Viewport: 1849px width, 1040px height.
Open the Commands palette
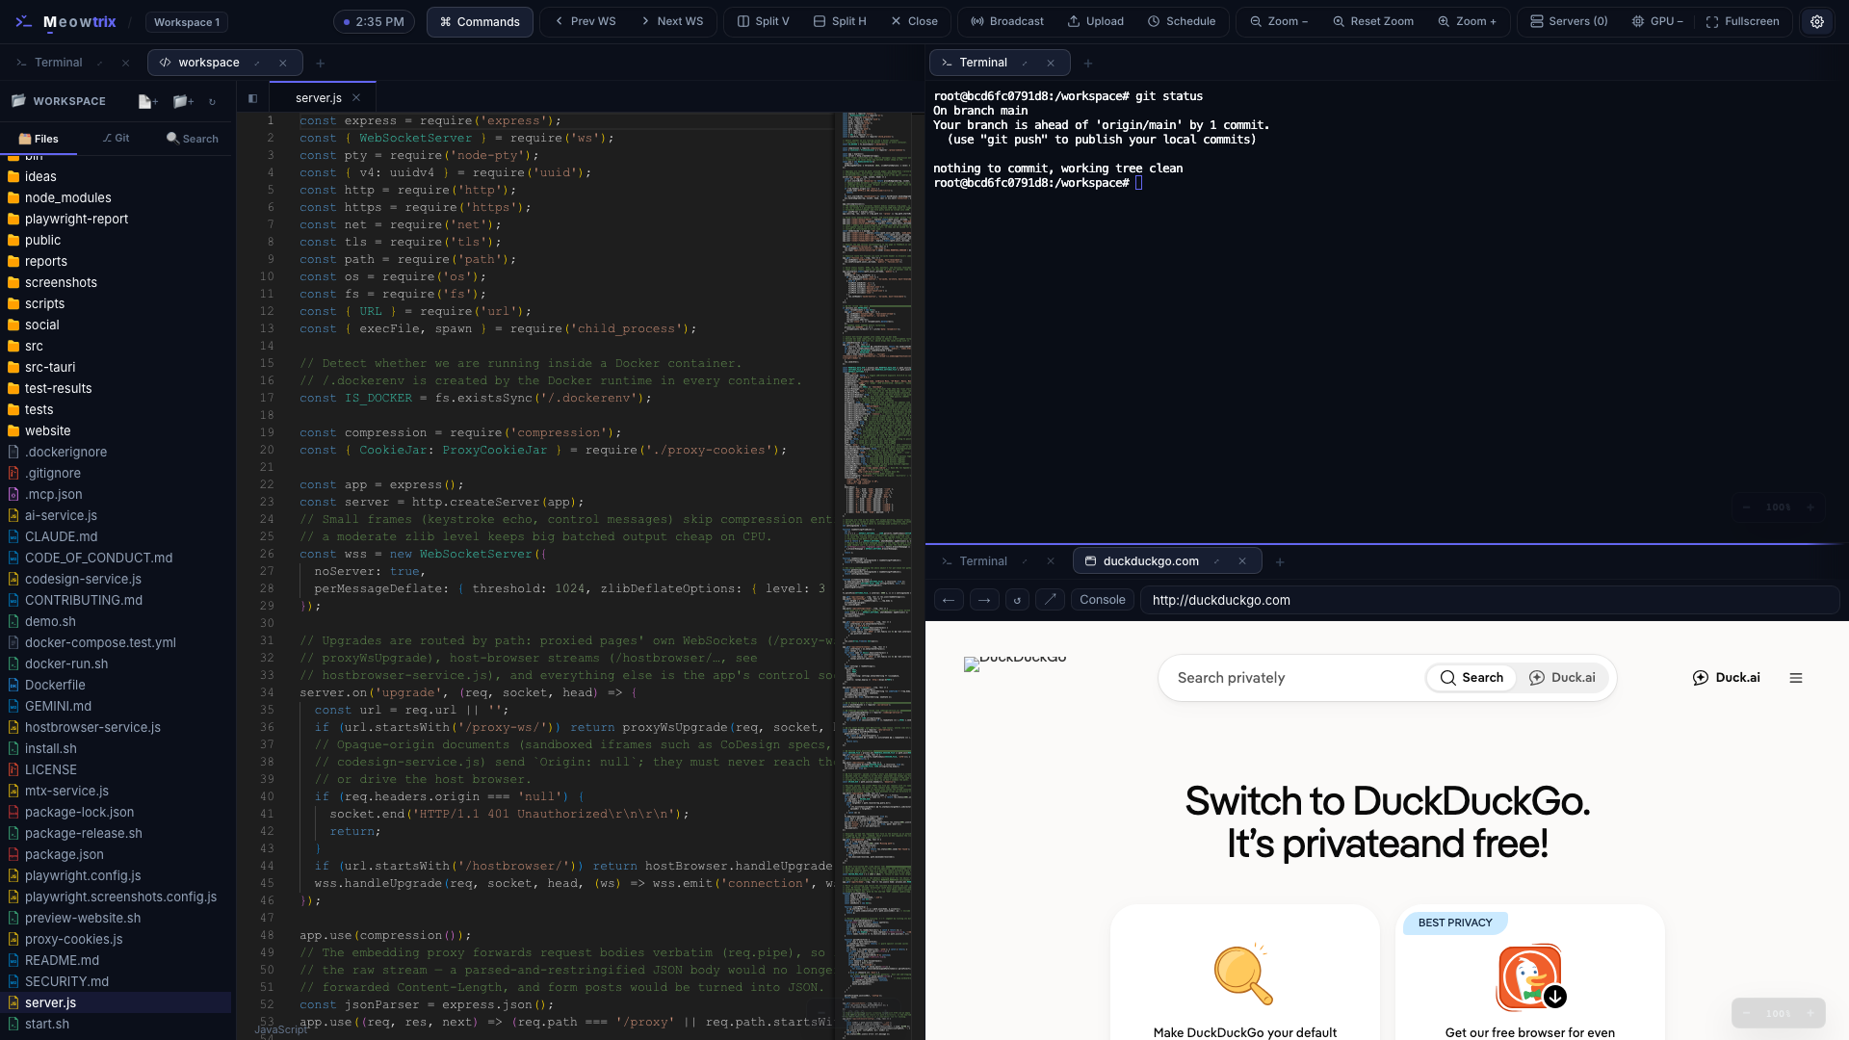pos(480,21)
